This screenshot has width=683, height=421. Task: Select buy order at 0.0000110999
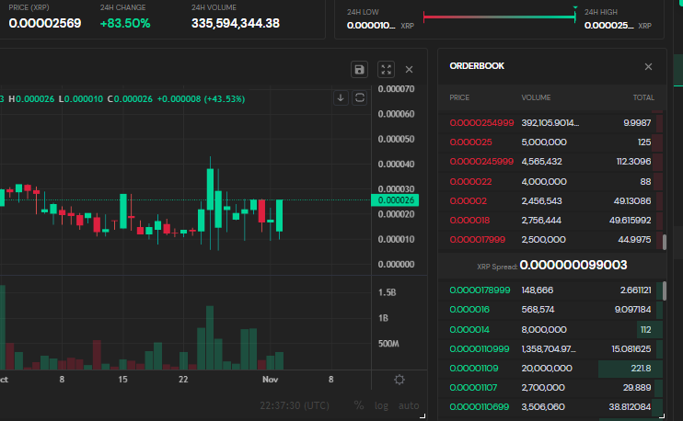point(550,349)
